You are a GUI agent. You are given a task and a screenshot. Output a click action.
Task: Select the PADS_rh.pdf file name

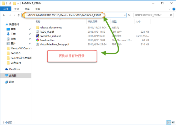[47, 32]
